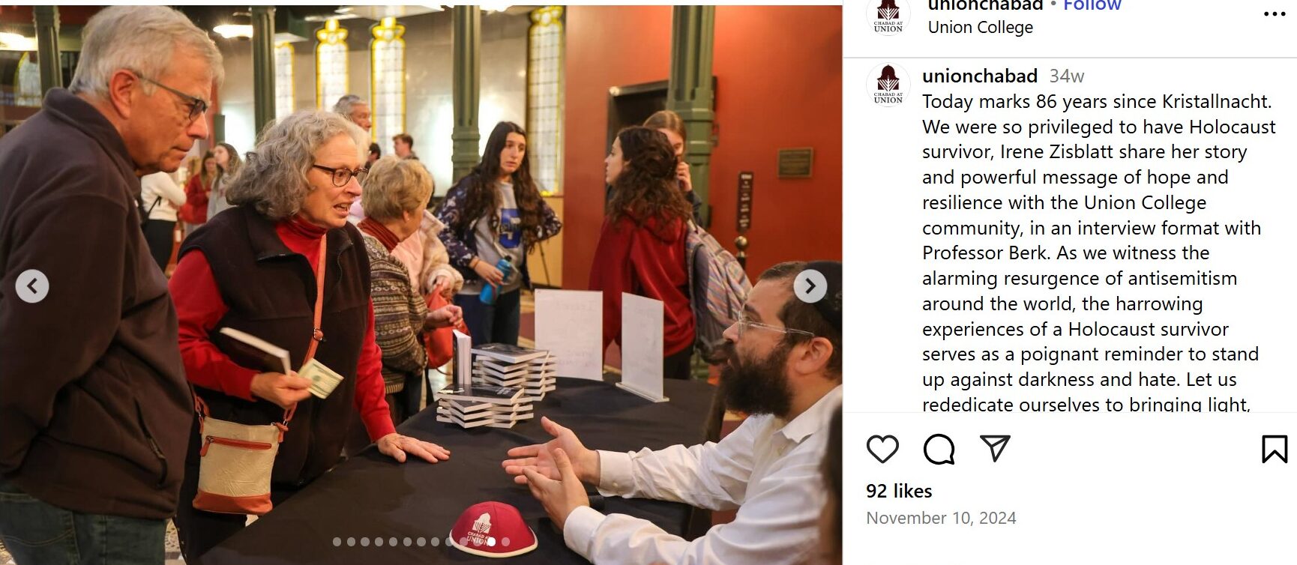The image size is (1297, 565).
Task: Click the Chabad at Union header avatar
Action: (x=888, y=16)
